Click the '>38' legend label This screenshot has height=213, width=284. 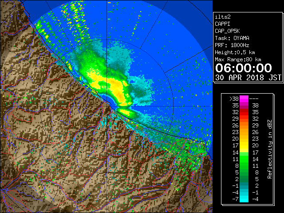point(234,99)
